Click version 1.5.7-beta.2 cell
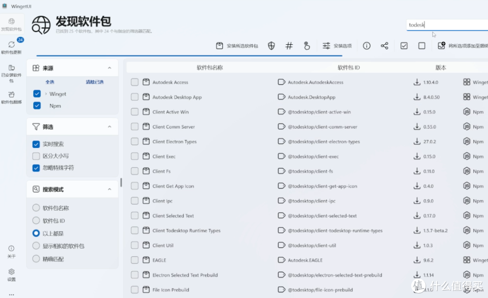The height and width of the screenshot is (298, 488). click(x=435, y=231)
